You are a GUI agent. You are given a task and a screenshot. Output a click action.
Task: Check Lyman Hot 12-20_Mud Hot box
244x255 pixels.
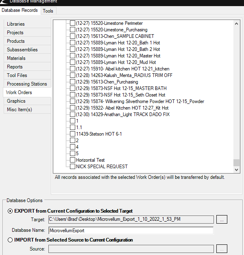pos(72,62)
